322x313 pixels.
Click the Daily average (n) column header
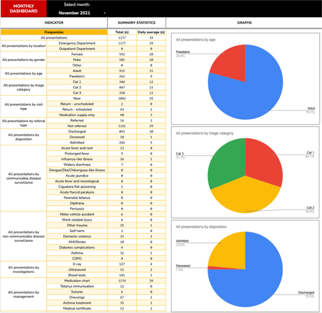click(151, 32)
